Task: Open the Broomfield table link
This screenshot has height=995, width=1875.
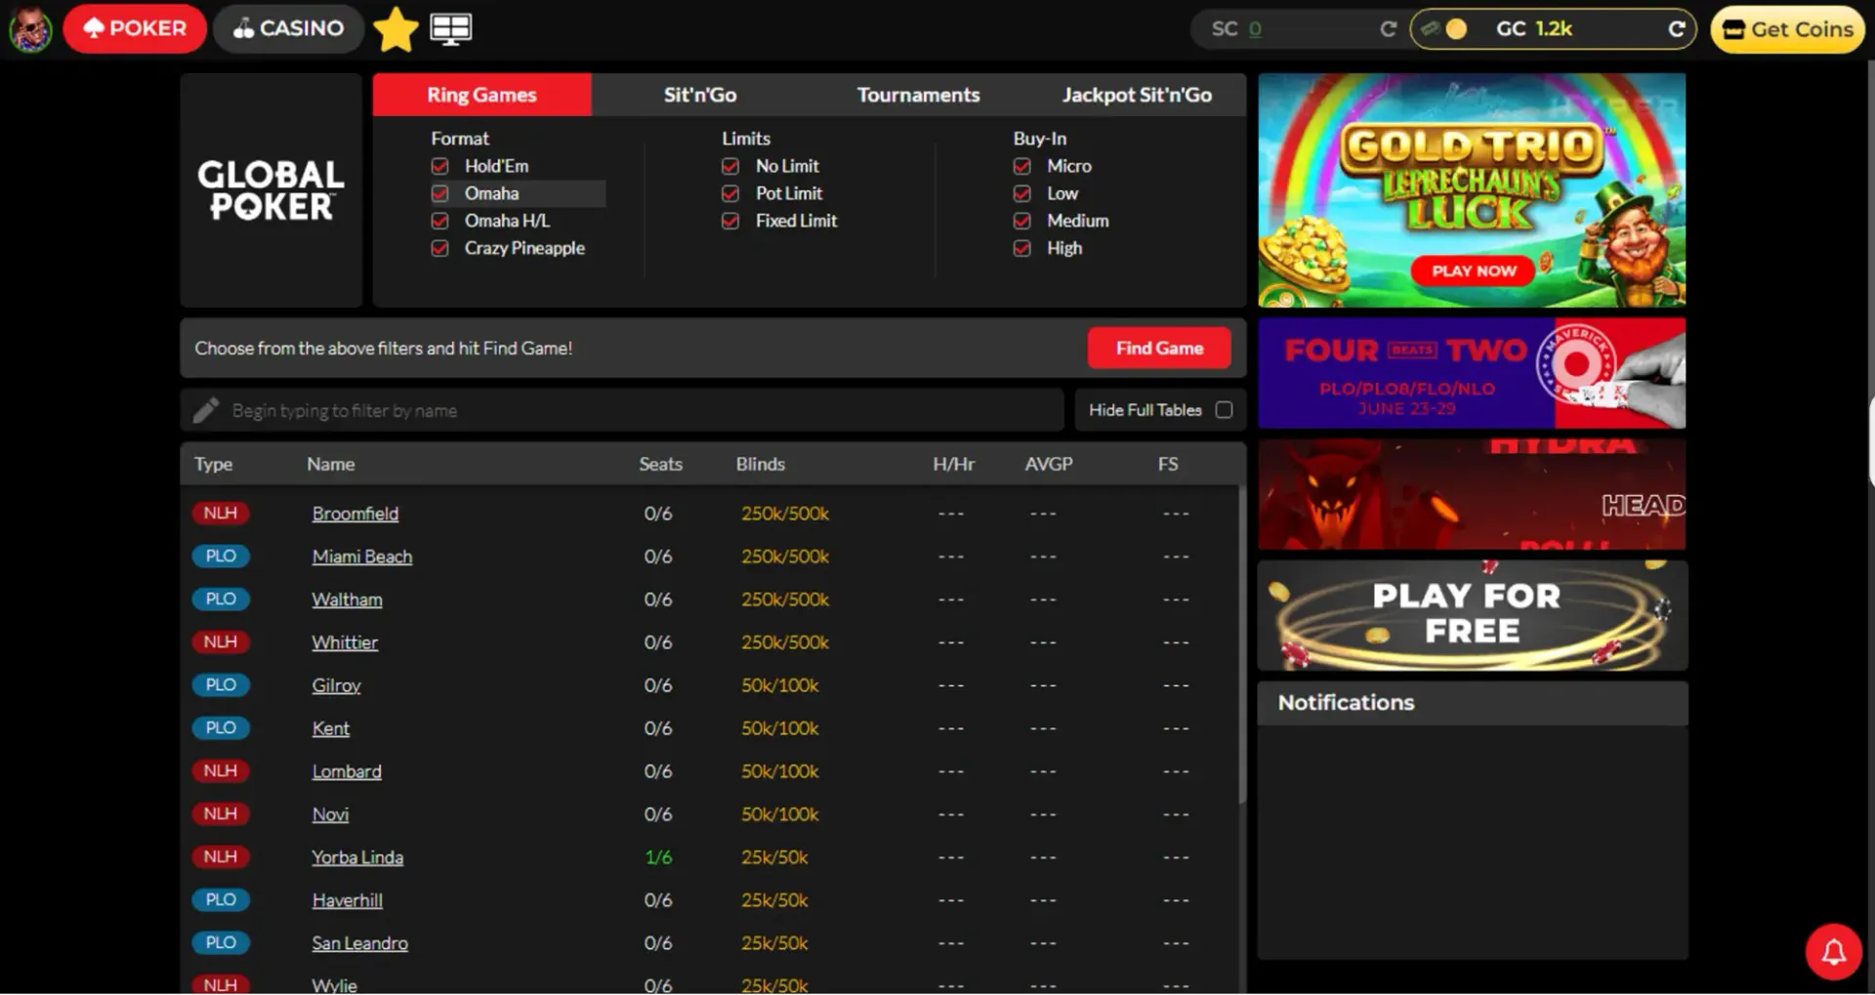Action: pos(355,514)
